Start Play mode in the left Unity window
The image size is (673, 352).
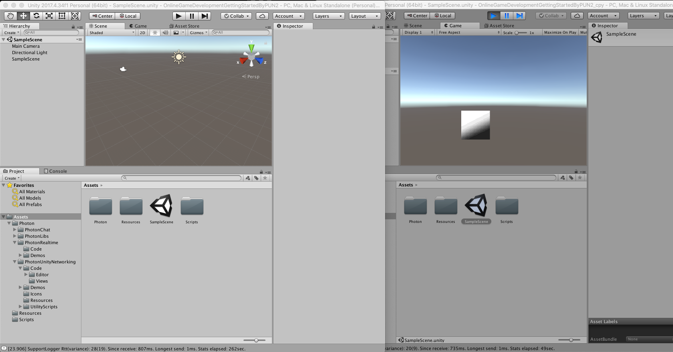tap(179, 16)
